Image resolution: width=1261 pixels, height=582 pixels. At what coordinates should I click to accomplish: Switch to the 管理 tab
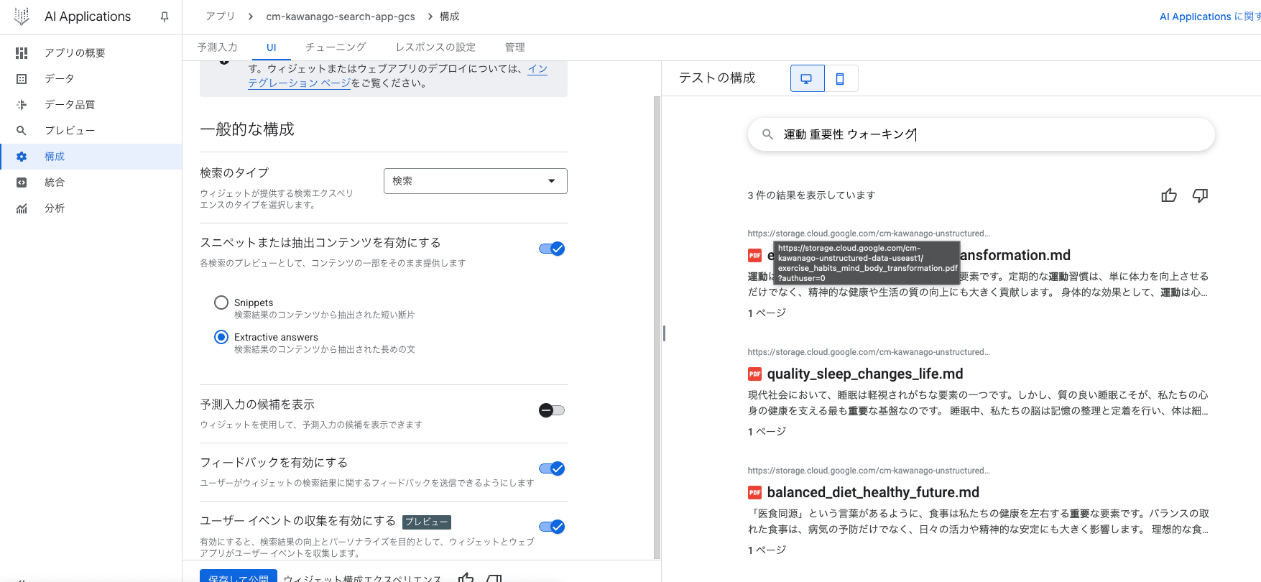click(514, 47)
